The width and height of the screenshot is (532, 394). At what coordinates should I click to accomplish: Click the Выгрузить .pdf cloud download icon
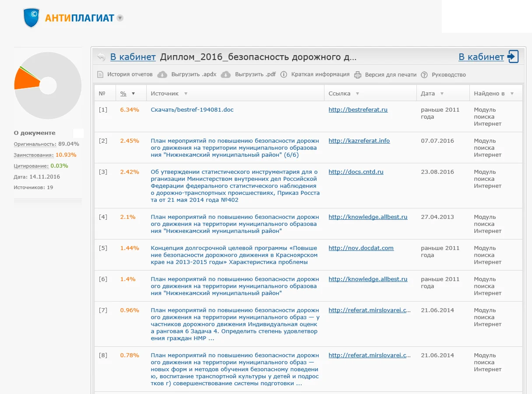coord(225,74)
